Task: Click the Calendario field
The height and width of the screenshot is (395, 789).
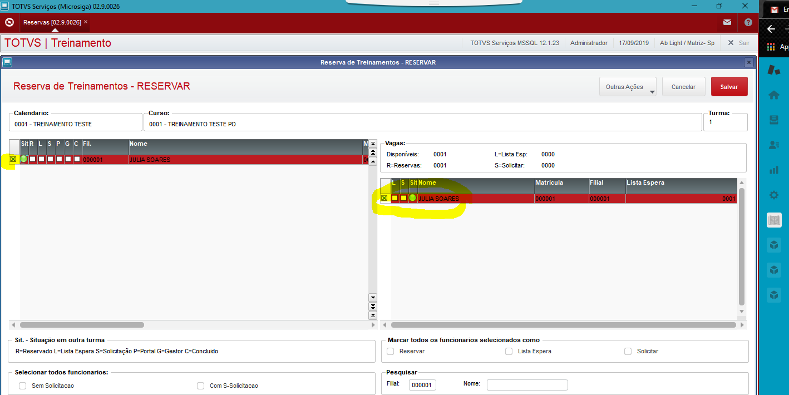Action: [x=76, y=124]
